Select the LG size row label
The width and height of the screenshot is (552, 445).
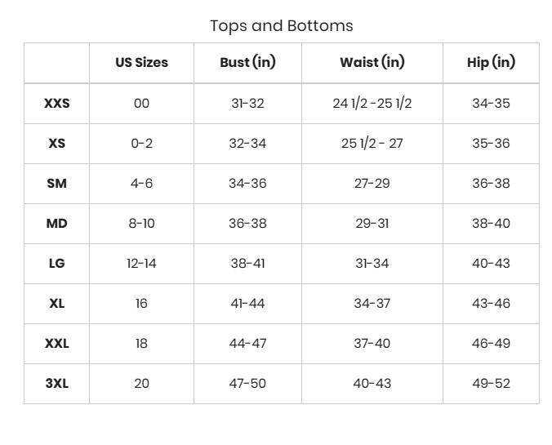[56, 264]
